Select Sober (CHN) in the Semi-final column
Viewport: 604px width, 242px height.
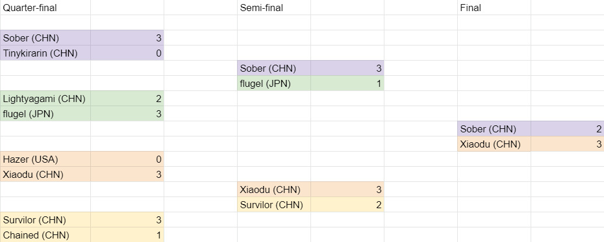pyautogui.click(x=267, y=68)
